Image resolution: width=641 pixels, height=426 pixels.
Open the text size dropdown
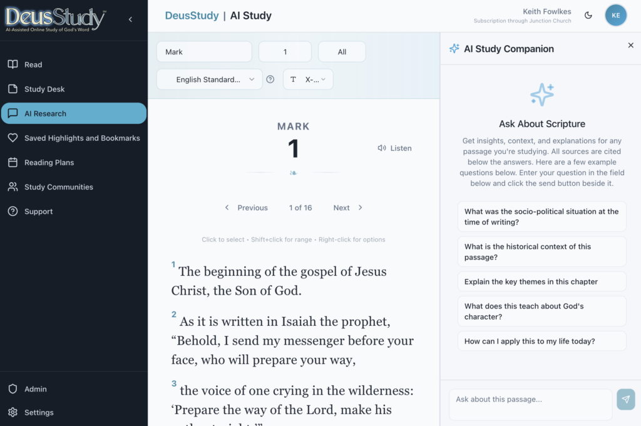tap(308, 79)
